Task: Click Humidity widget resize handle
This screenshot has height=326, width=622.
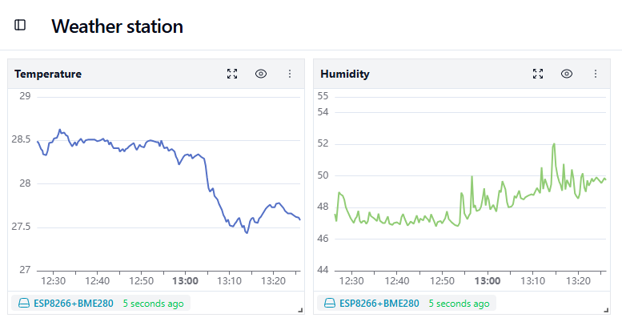Action: coord(606,310)
